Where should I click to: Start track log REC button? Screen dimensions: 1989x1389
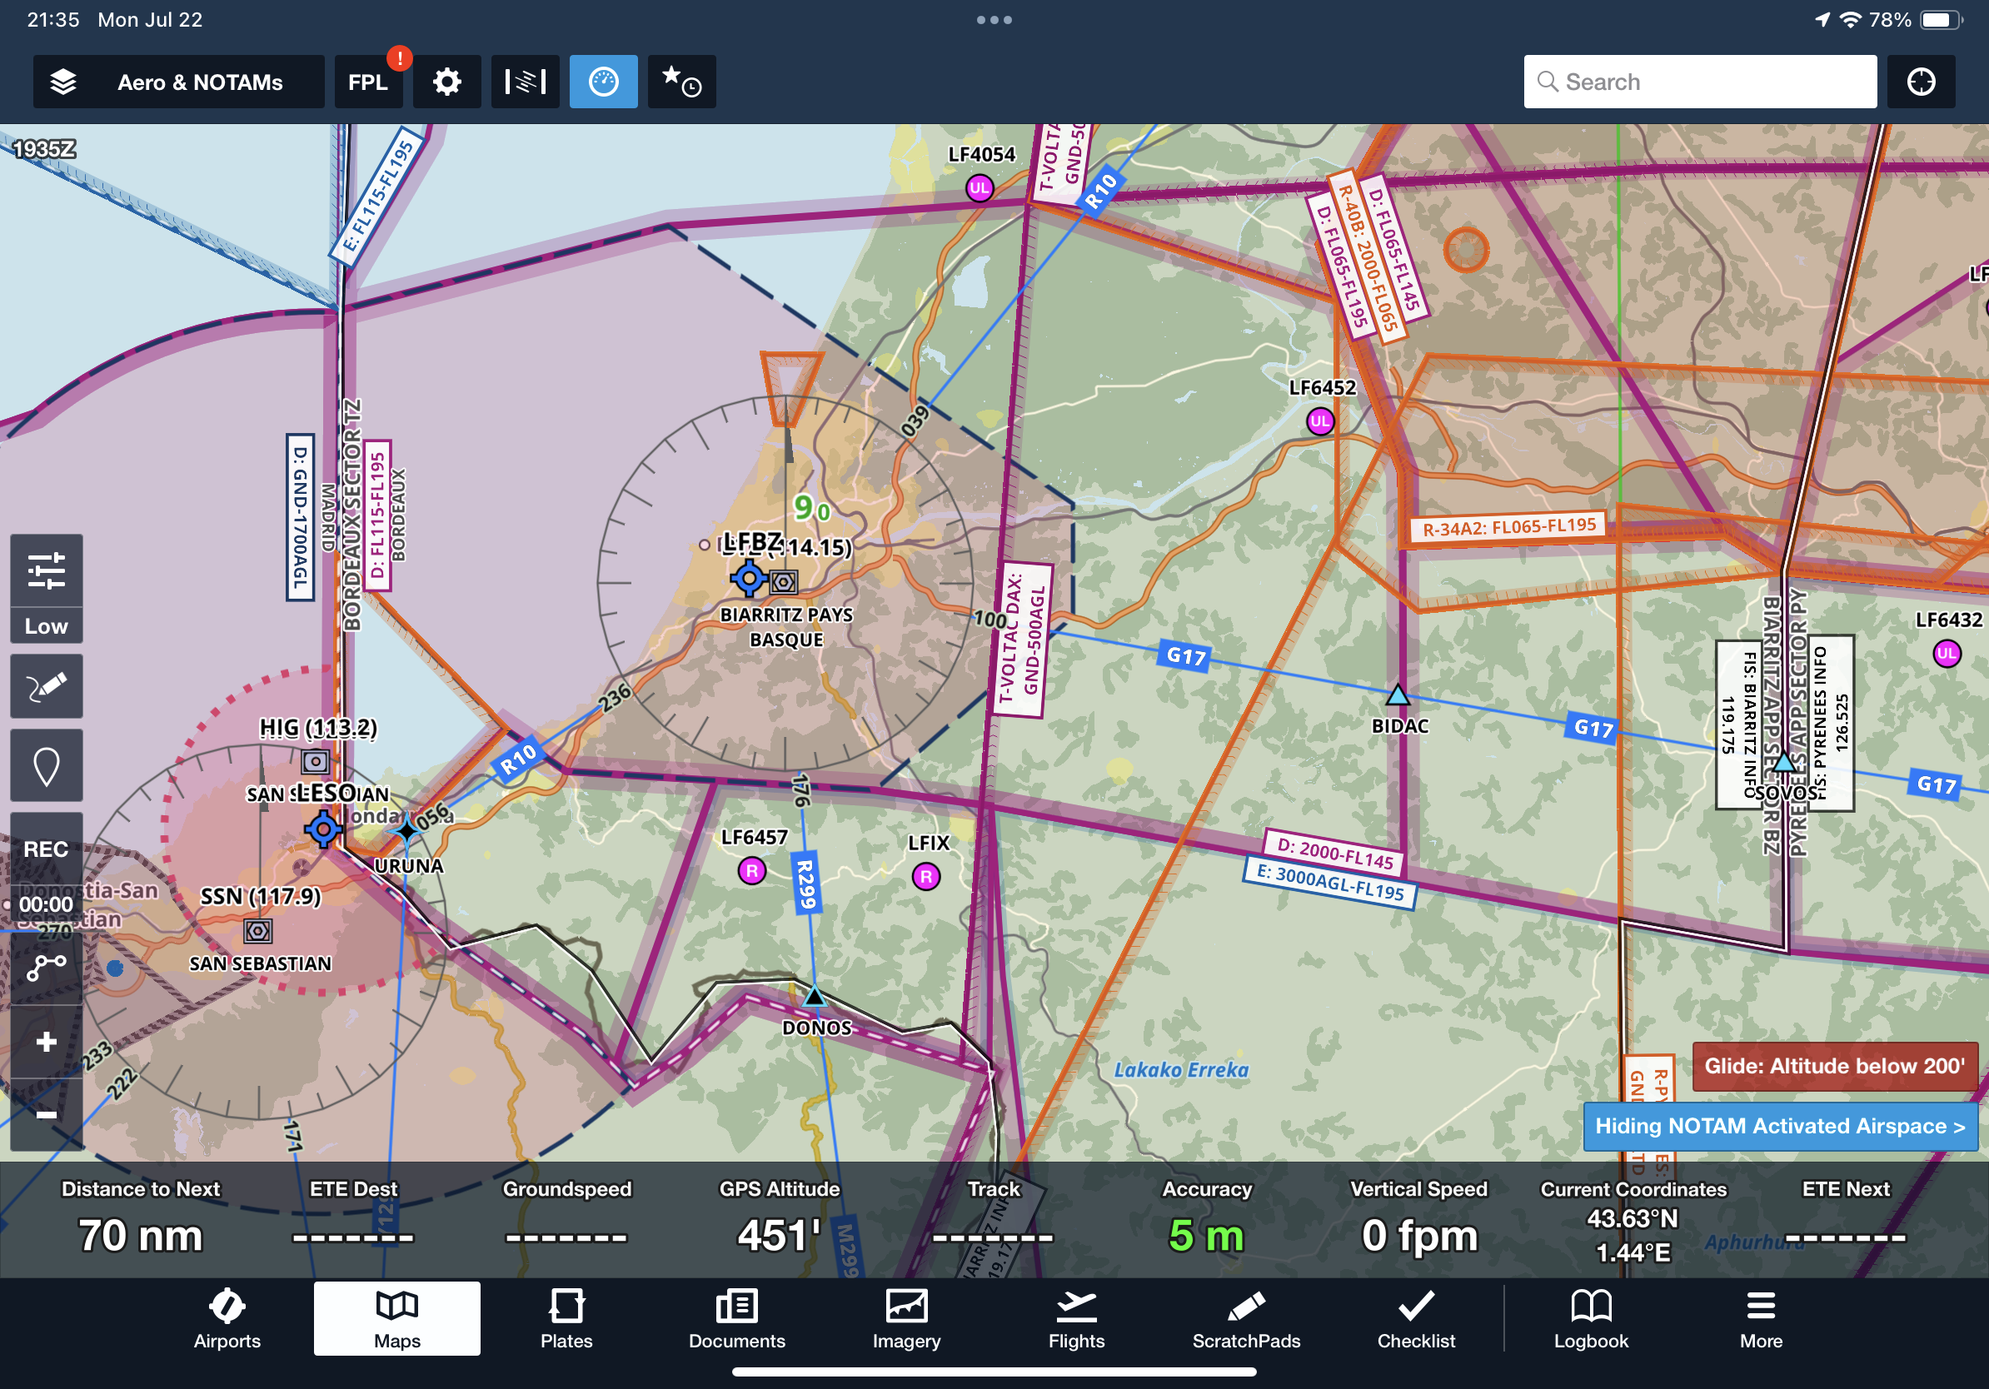tap(47, 849)
